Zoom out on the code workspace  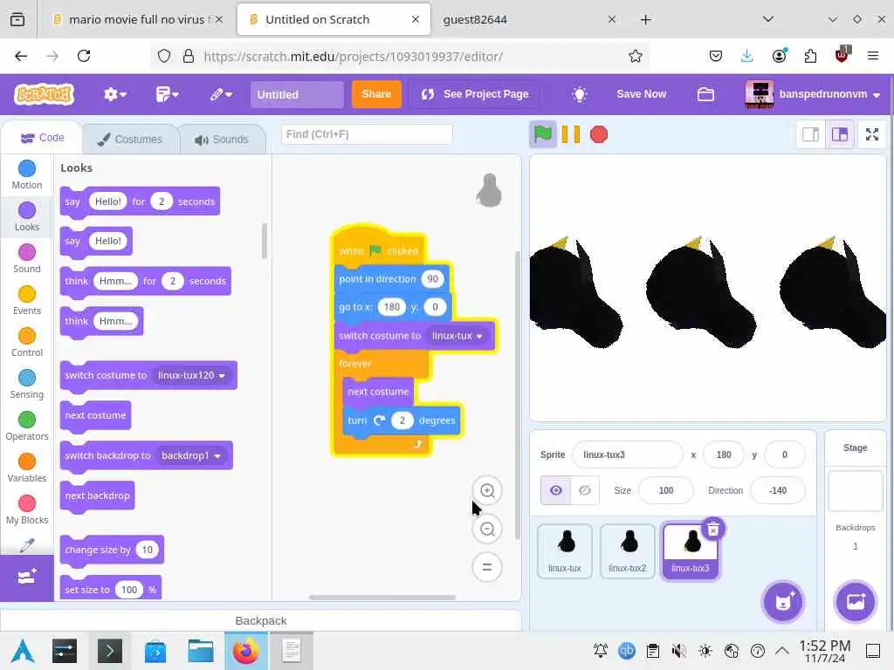click(487, 530)
